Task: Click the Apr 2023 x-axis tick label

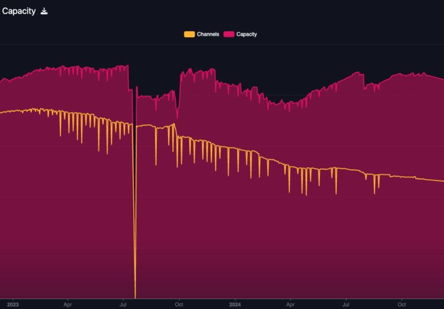Action: (67, 305)
